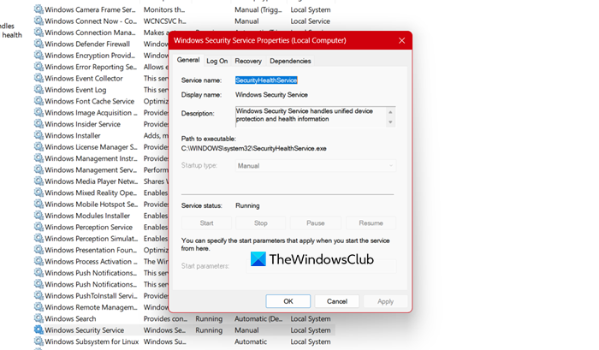Viewport: 599px width, 350px height.
Task: Click gear icon beside Windows License Manager
Action: [39, 146]
